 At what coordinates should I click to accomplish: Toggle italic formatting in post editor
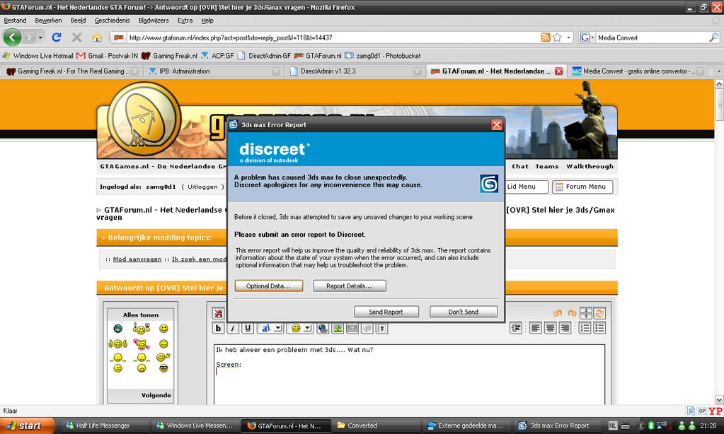pos(233,328)
